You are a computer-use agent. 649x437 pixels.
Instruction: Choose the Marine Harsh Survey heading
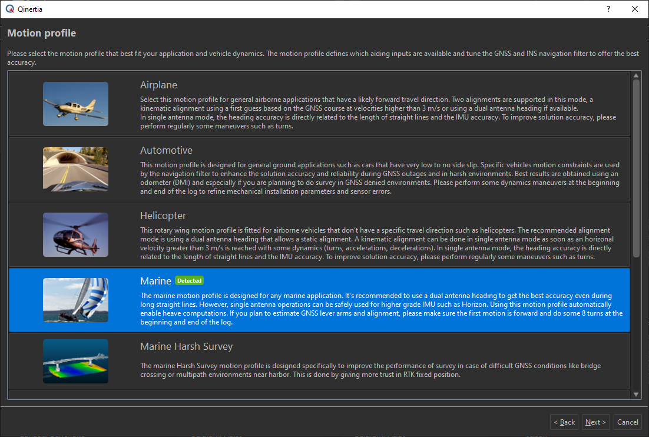186,346
